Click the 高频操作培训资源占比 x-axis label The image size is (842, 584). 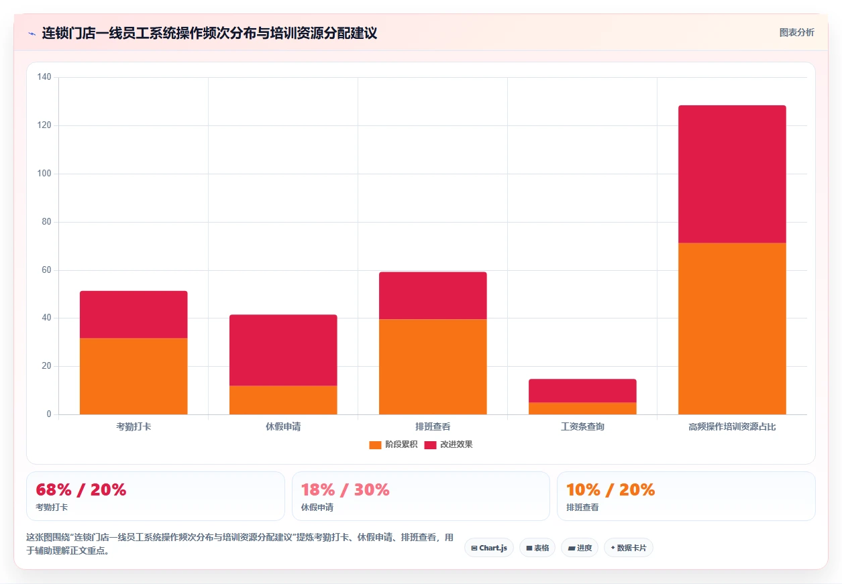pos(732,426)
